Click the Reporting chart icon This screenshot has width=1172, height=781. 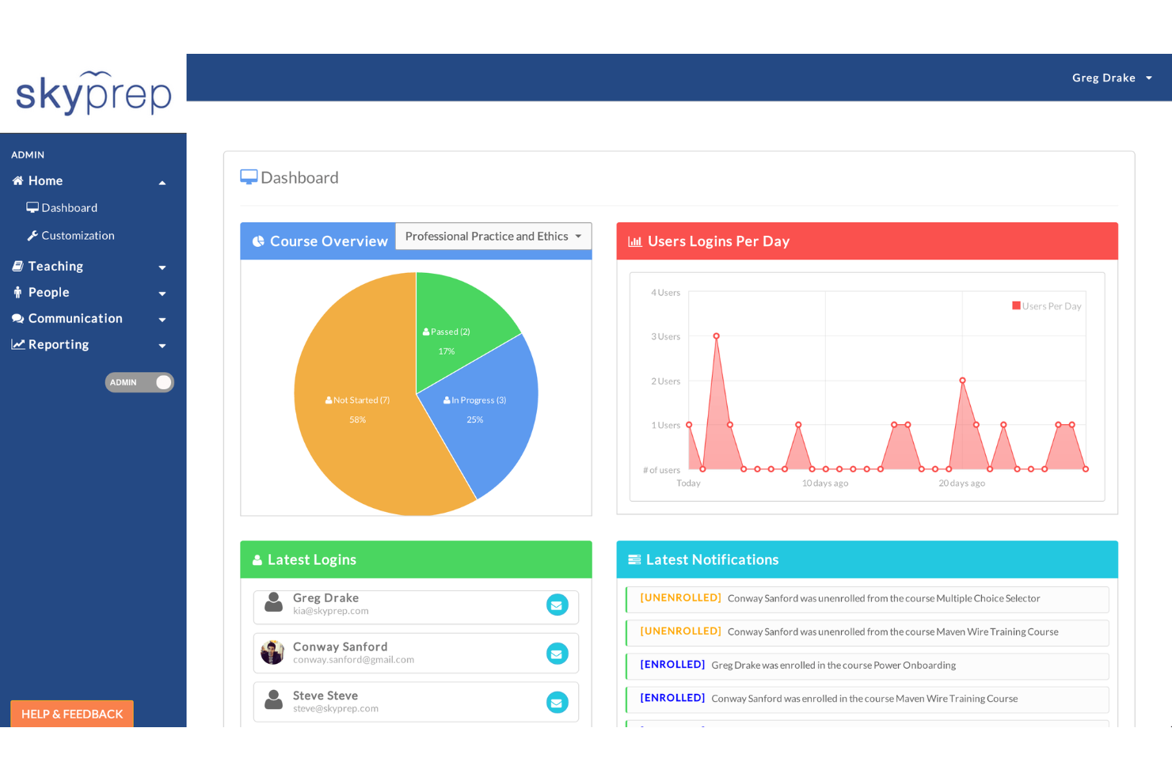coord(17,343)
